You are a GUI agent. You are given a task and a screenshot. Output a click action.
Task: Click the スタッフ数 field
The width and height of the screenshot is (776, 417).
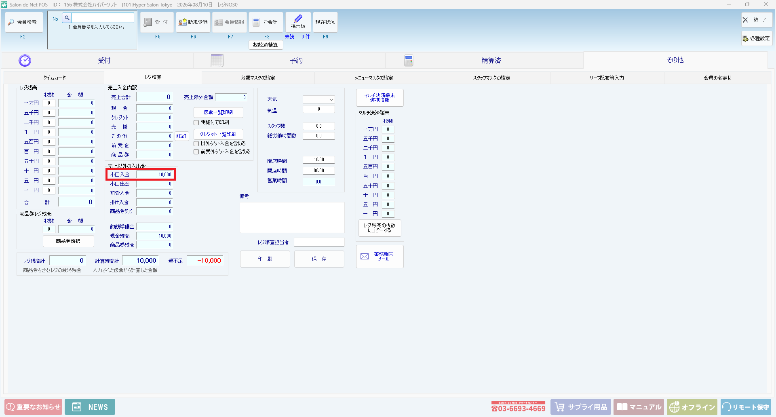click(x=319, y=126)
